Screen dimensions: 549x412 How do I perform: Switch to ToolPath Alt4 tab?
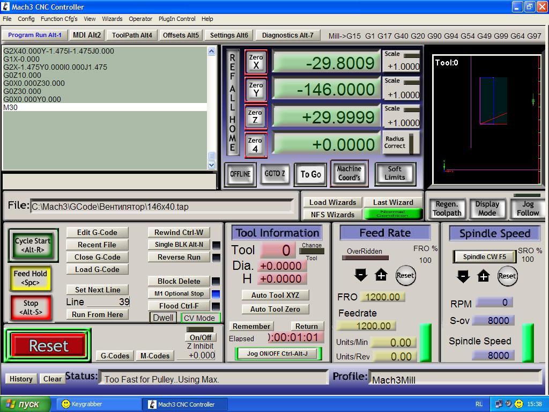click(x=132, y=35)
